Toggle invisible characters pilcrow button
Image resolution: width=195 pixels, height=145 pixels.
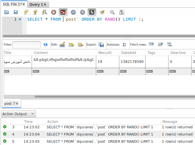pyautogui.click(x=122, y=12)
